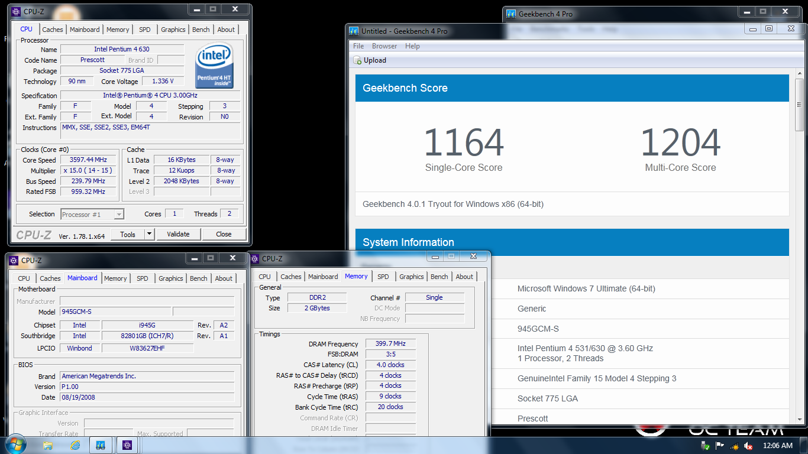Open the SPD tab in the CPU-Z Memory window

[x=383, y=277]
